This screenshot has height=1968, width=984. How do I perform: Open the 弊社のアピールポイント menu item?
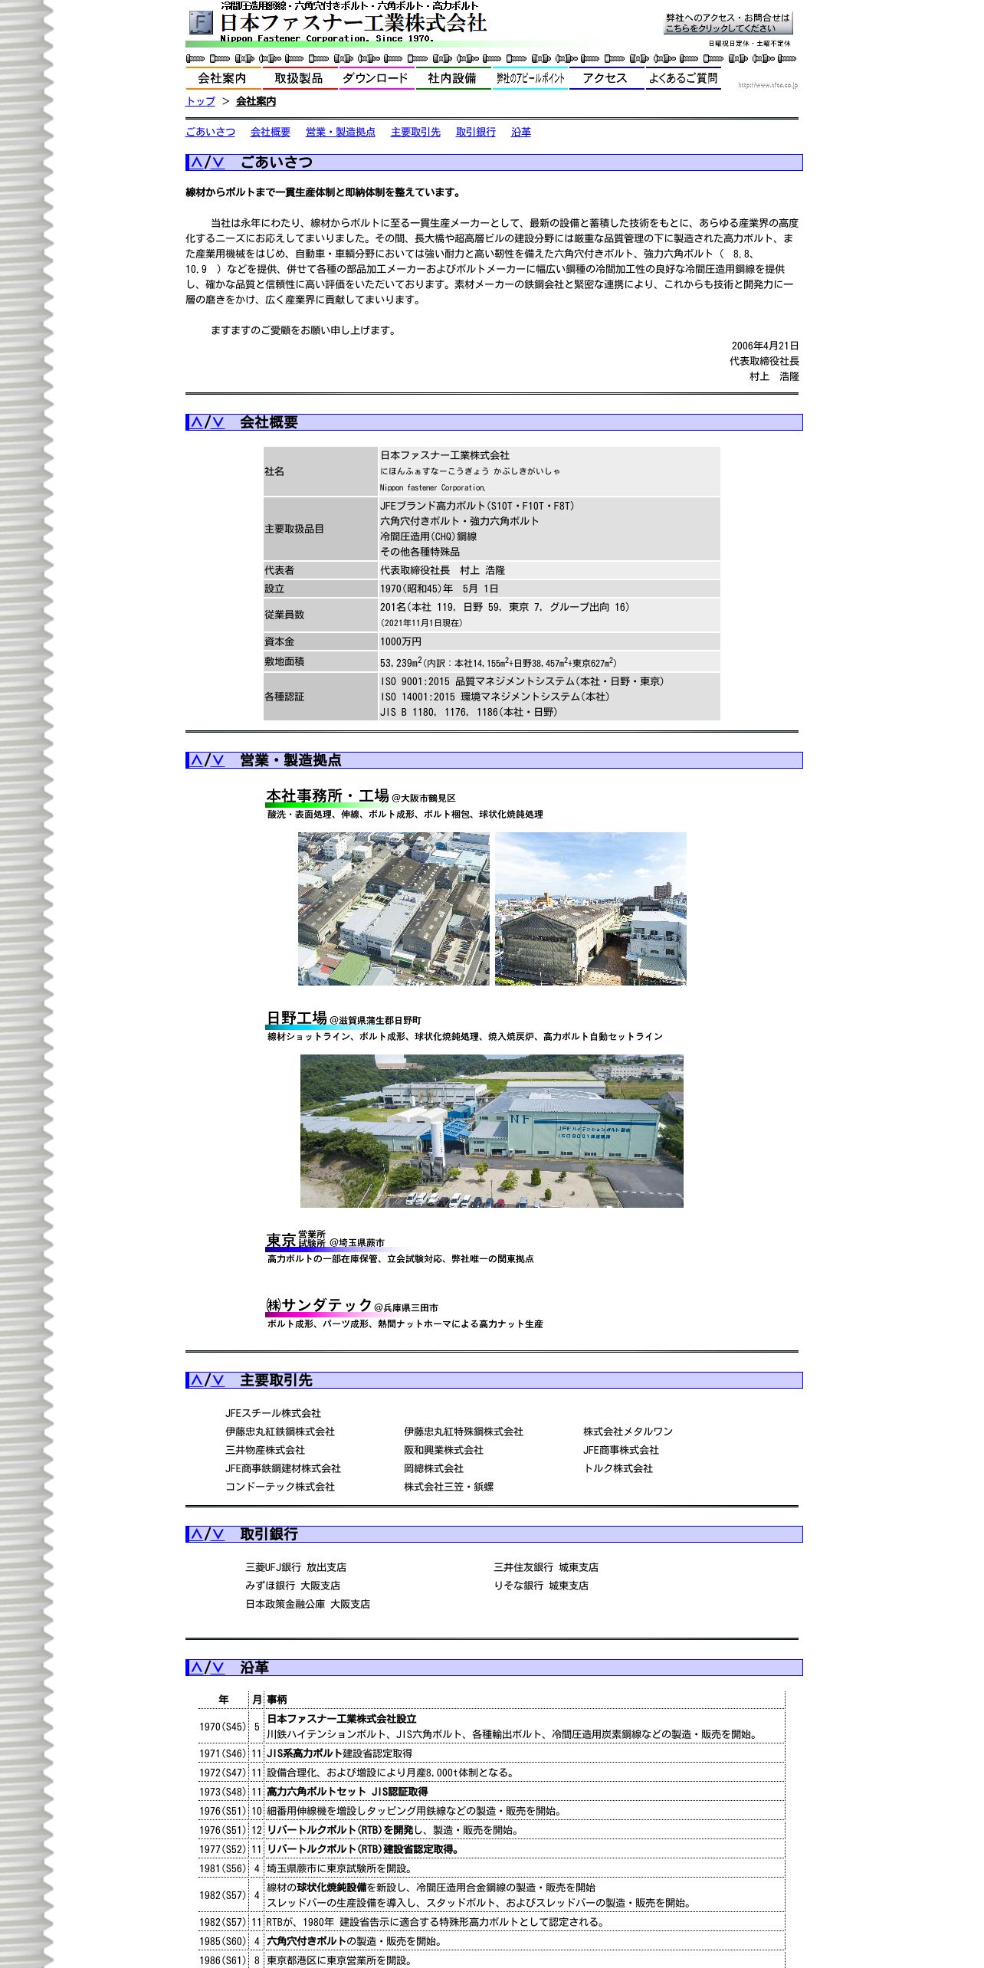click(530, 78)
